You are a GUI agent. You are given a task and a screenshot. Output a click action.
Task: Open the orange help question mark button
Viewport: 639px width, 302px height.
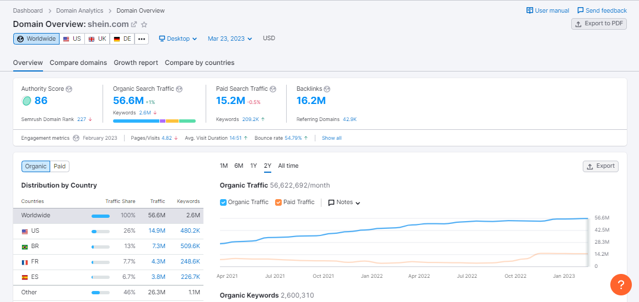pyautogui.click(x=621, y=284)
